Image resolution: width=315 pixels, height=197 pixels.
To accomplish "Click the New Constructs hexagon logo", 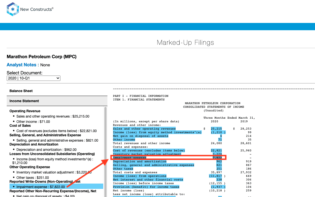I will point(13,9).
